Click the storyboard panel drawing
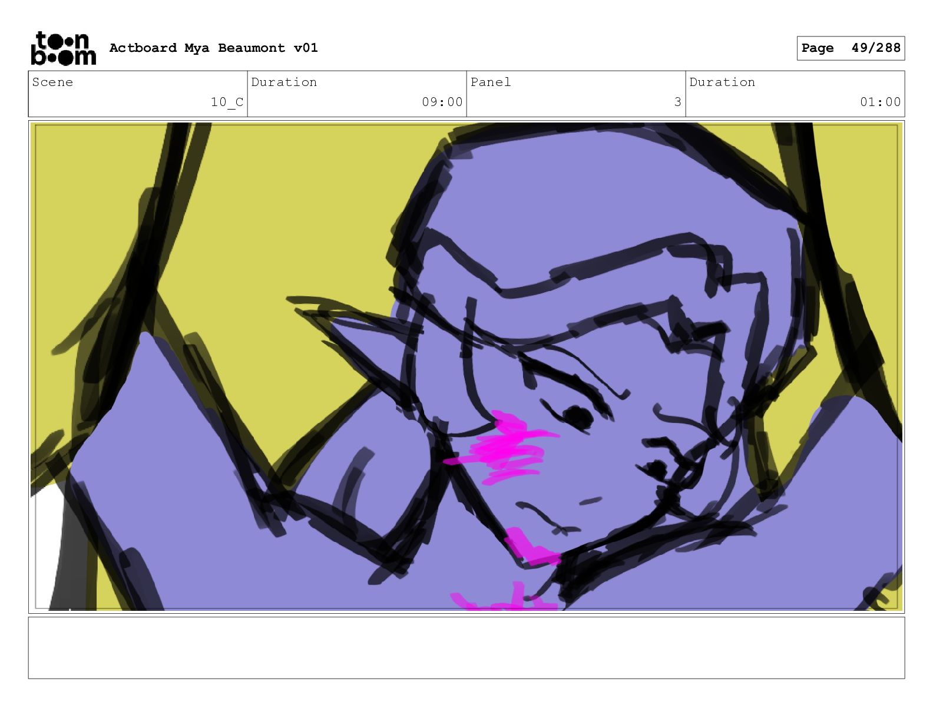933x721 pixels. (466, 366)
